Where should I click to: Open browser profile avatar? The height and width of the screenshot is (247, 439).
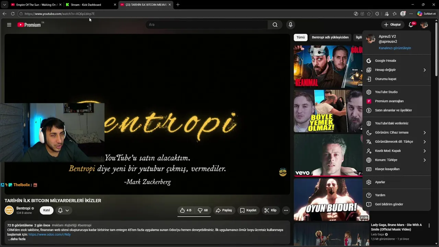(403, 14)
